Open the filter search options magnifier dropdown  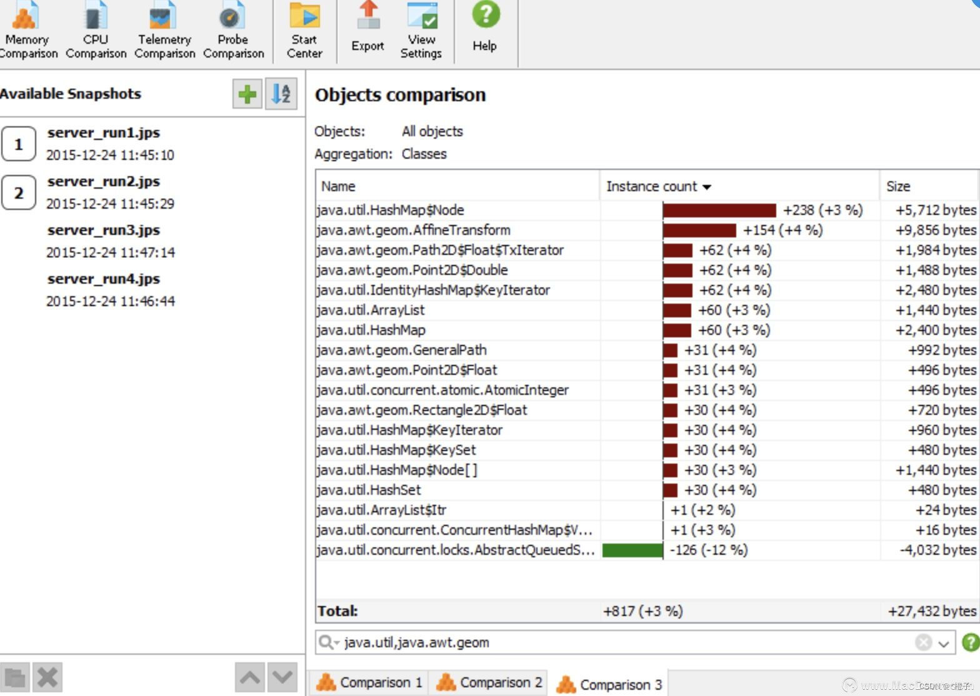coord(329,642)
